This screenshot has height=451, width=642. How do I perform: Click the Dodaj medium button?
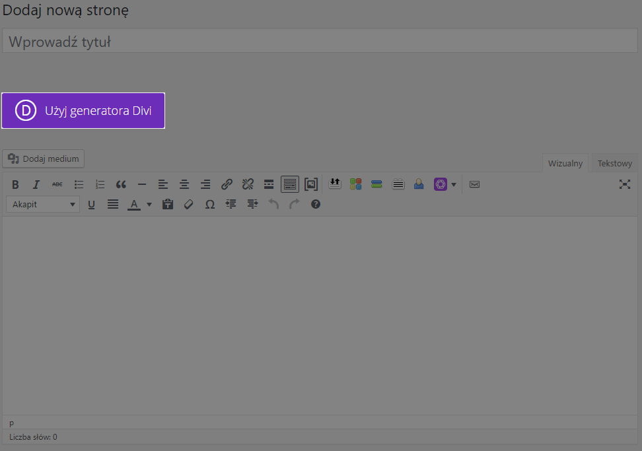point(44,158)
